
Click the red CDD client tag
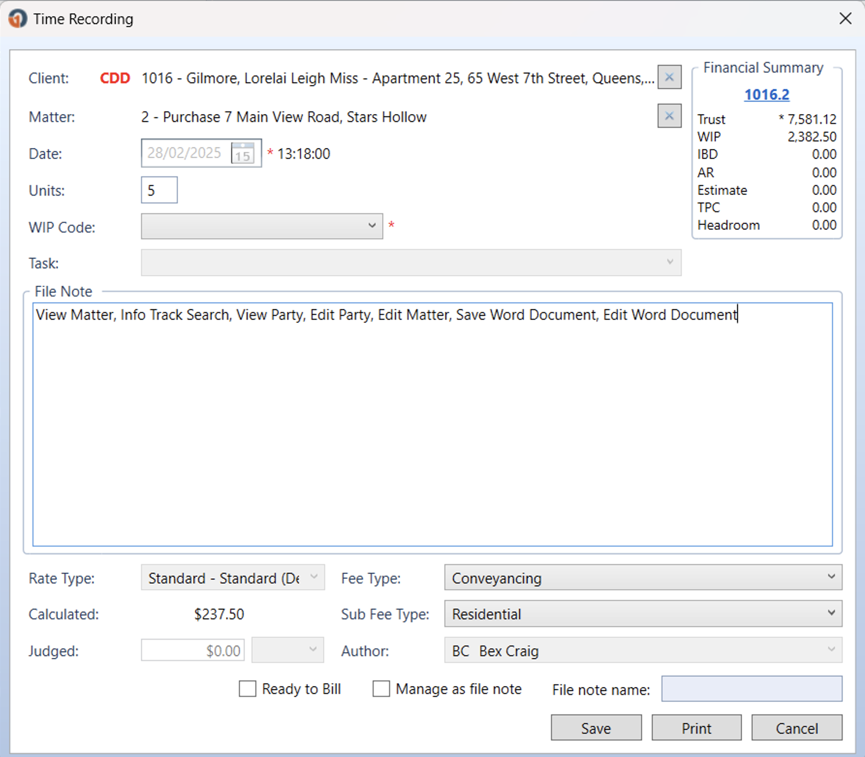[x=115, y=78]
